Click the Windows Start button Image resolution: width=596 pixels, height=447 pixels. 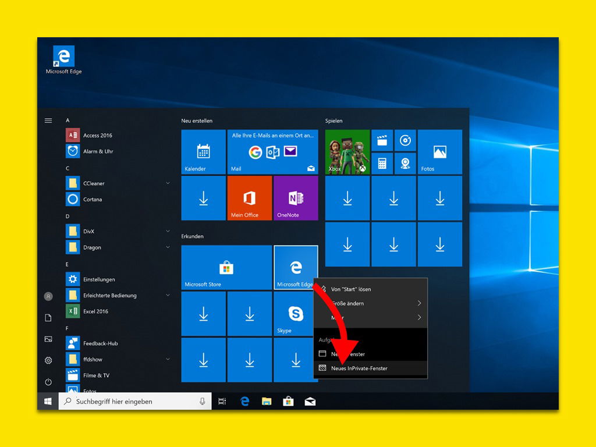point(48,402)
